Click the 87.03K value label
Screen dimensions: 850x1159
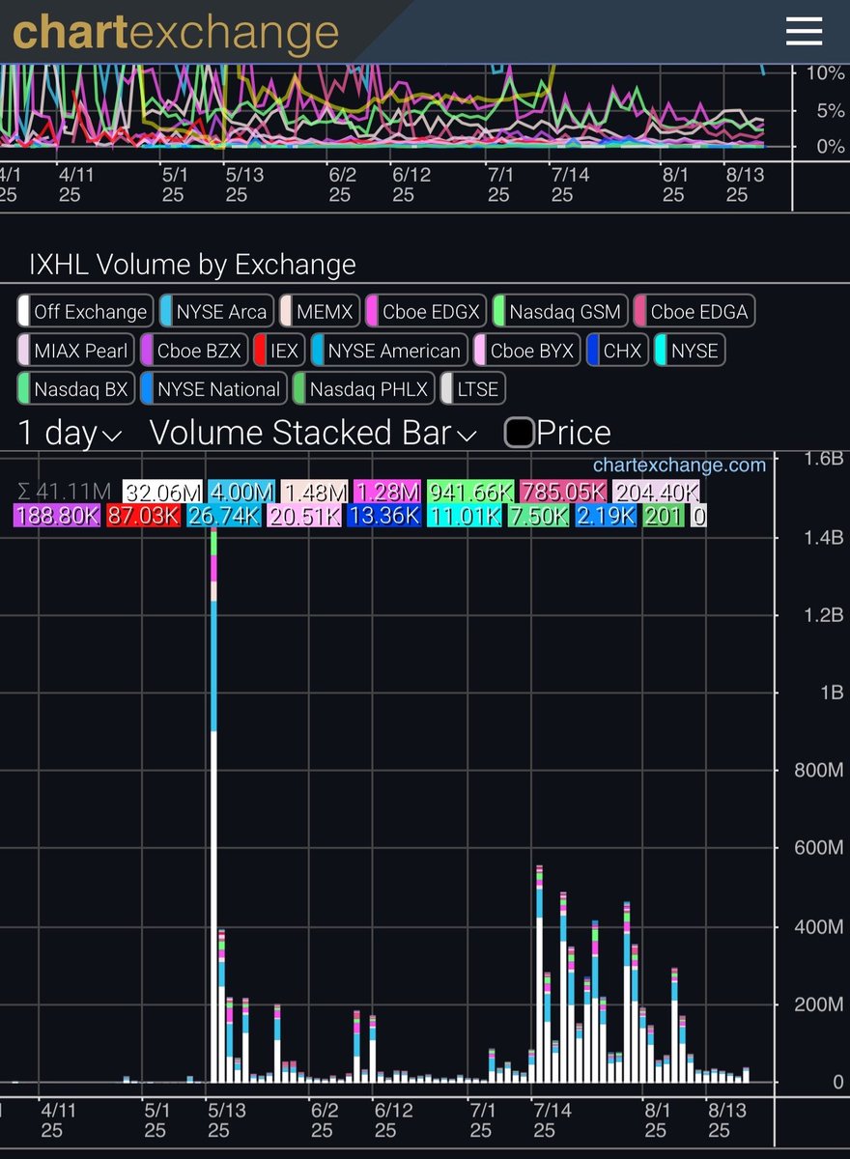143,515
